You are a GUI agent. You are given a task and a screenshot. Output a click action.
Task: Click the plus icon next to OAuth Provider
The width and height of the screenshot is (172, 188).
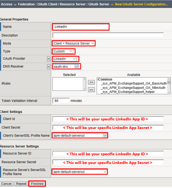coord(49,59)
